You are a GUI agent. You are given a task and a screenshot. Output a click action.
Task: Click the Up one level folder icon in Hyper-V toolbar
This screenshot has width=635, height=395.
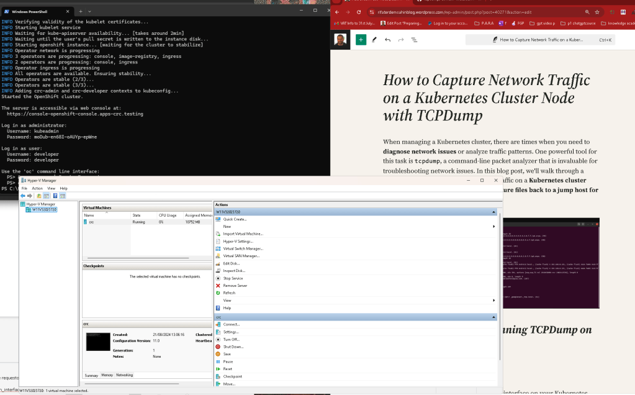point(39,196)
